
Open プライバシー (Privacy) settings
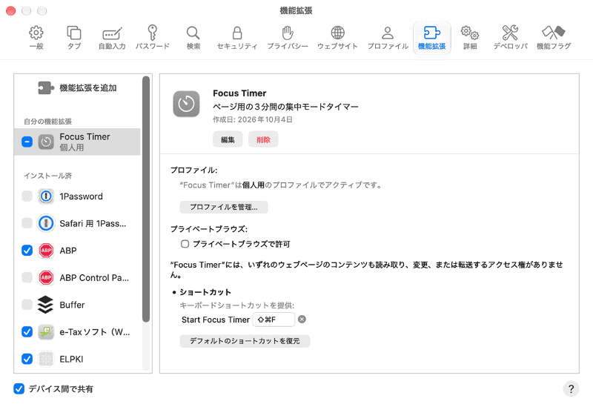288,38
